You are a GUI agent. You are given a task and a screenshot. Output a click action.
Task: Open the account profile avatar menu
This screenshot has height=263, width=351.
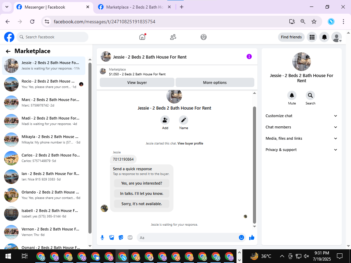[x=337, y=37]
